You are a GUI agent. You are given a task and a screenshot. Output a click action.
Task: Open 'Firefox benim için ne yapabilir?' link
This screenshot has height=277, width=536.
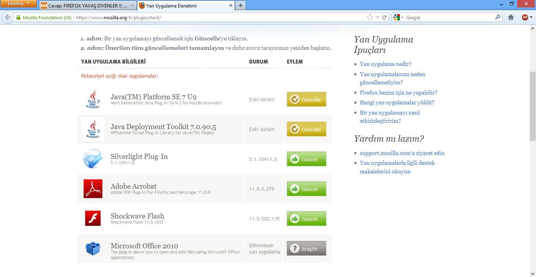coord(398,93)
